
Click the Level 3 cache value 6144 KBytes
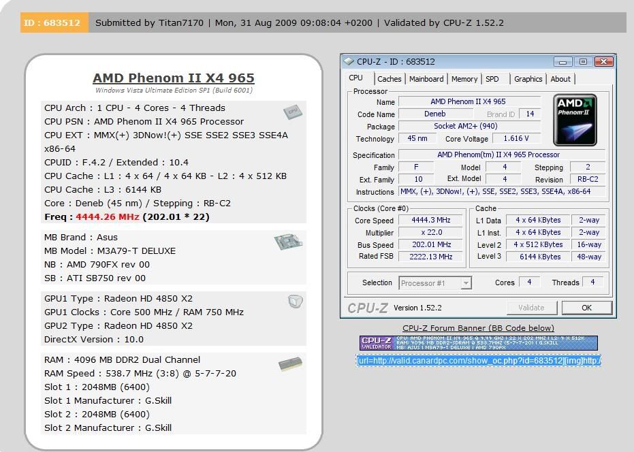coord(538,257)
